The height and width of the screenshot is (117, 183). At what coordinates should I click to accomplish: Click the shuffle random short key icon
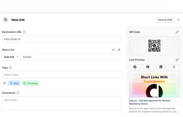[113, 50]
